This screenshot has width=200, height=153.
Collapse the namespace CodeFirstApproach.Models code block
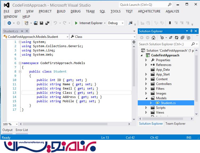coord(20,63)
